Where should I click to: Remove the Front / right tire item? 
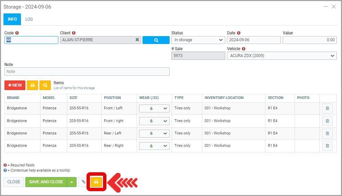point(327,121)
